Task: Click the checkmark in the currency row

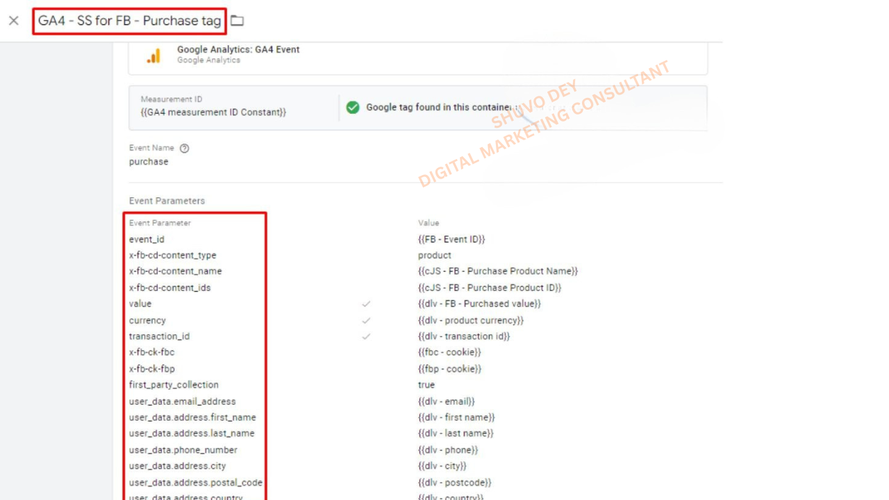Action: [x=366, y=320]
